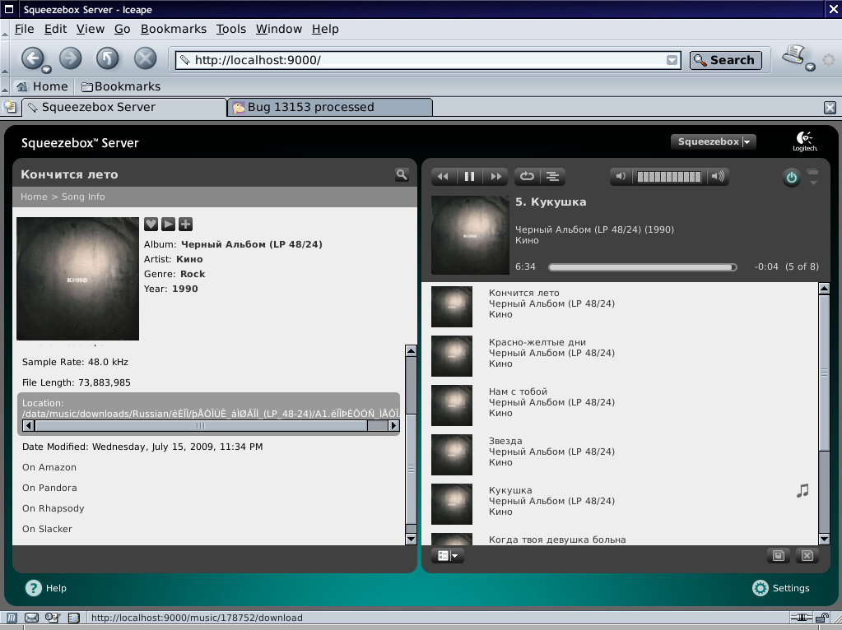This screenshot has height=630, width=842.
Task: Open the Bookmarks menu
Action: [x=173, y=29]
